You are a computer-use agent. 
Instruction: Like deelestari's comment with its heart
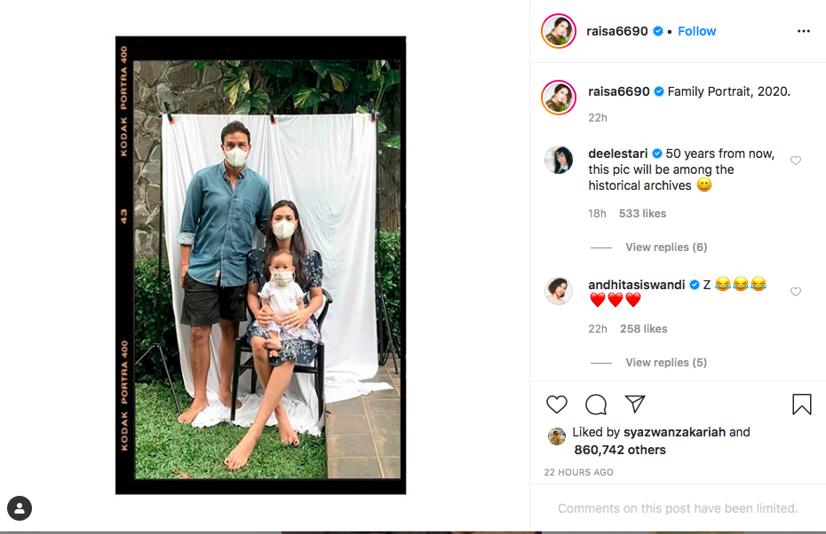796,161
